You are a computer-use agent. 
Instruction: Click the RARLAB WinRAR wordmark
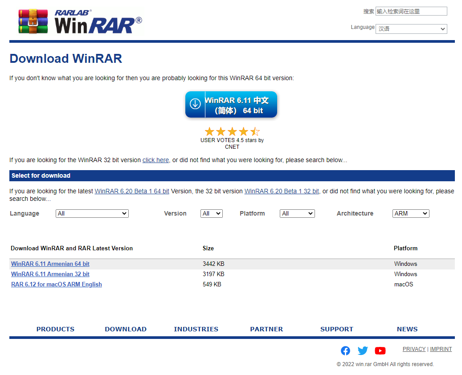[x=98, y=21]
